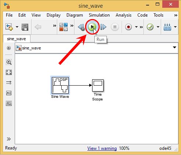Open the Display menu

[54, 15]
